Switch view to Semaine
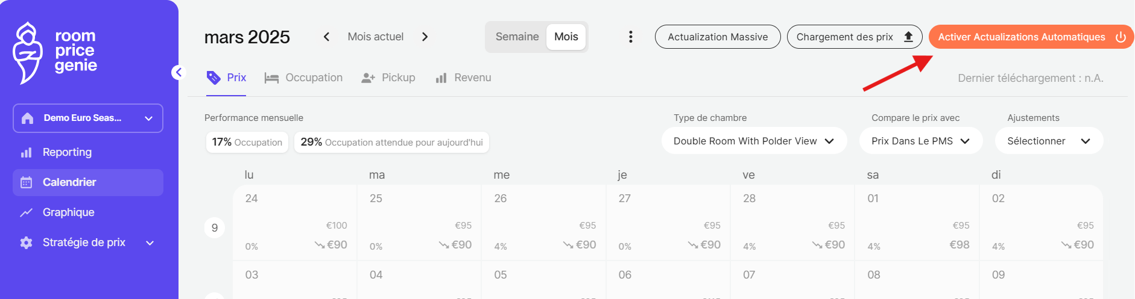1135x299 pixels. pyautogui.click(x=517, y=37)
